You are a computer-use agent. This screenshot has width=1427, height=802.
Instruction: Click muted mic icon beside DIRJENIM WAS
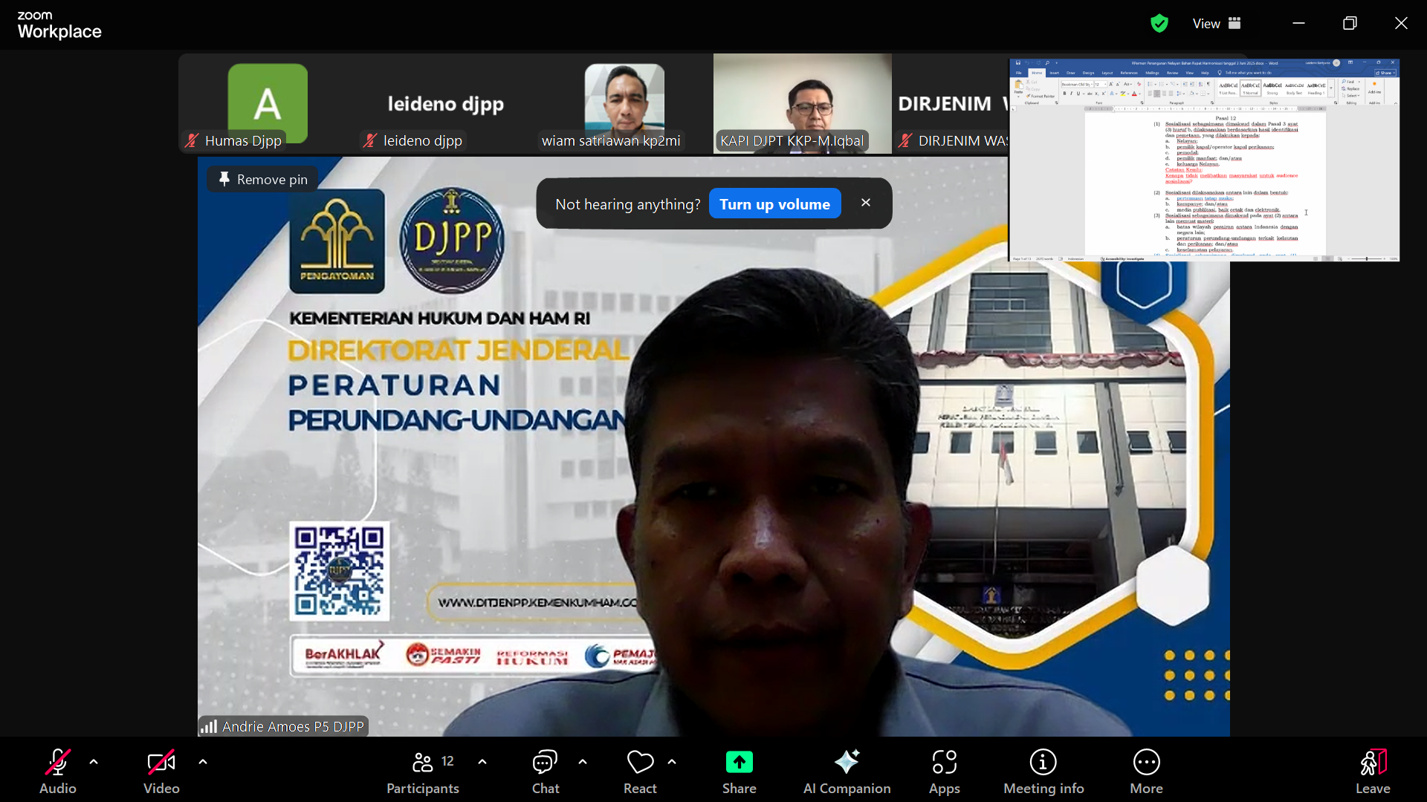905,140
